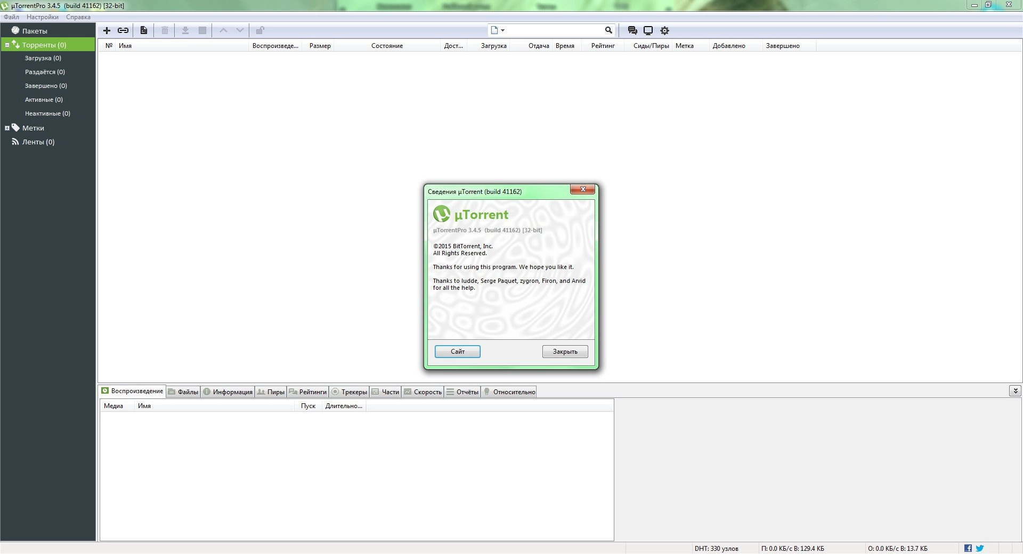Viewport: 1023px width, 554px height.
Task: Open the chat bubbles icon in toolbar
Action: (632, 30)
